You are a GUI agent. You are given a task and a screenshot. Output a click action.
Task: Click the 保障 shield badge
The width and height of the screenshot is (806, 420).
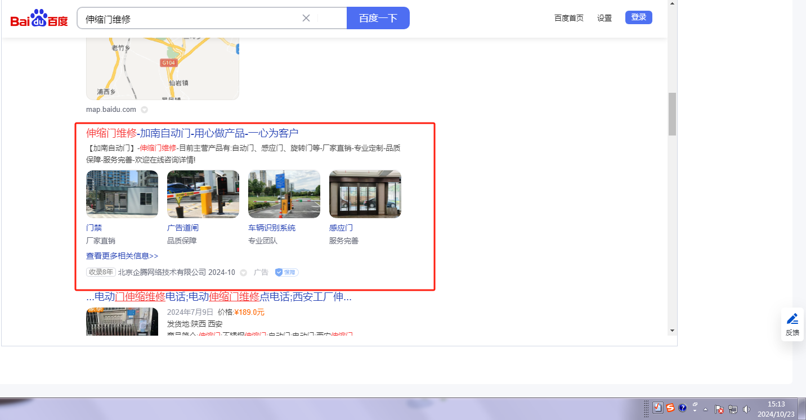click(286, 272)
